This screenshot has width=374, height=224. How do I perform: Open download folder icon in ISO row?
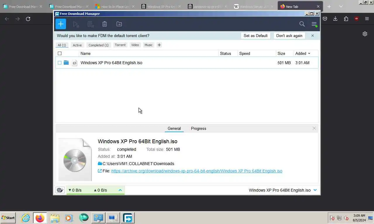[66, 63]
